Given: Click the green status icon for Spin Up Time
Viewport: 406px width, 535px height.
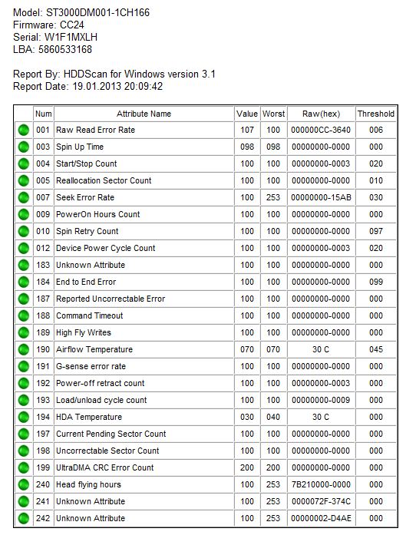Looking at the screenshot, I should coord(24,147).
